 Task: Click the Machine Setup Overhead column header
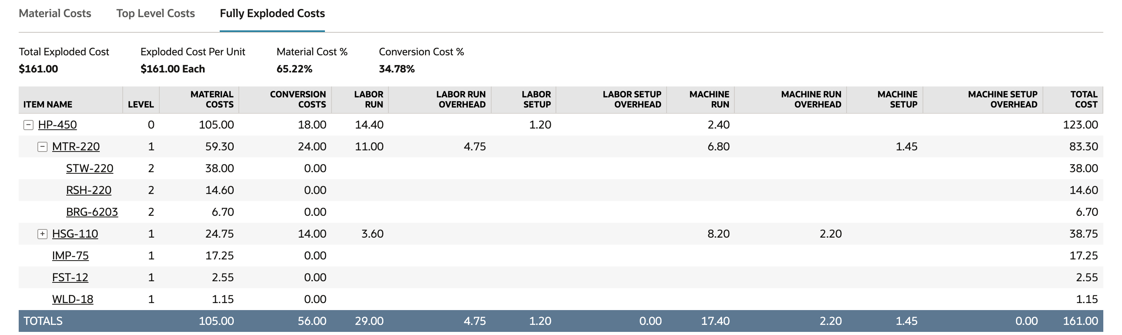(983, 100)
